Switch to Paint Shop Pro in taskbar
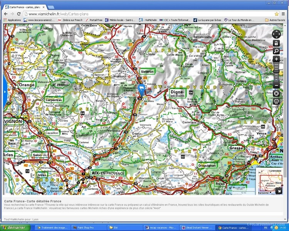 (89, 228)
